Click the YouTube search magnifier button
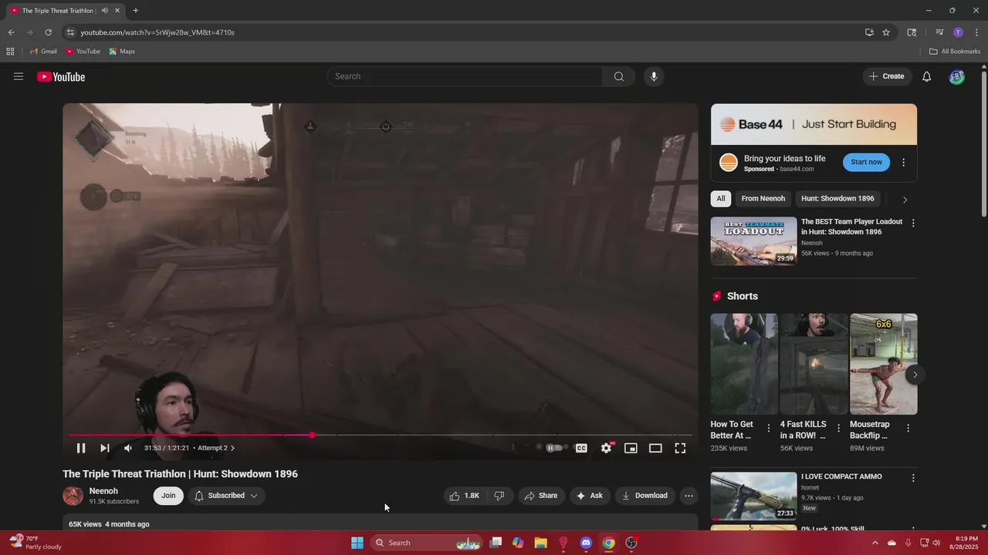Image resolution: width=988 pixels, height=555 pixels. click(619, 76)
